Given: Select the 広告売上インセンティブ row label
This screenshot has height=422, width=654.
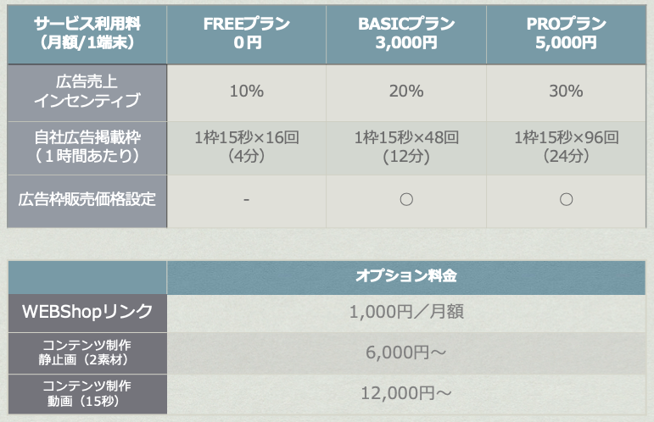Looking at the screenshot, I should click(x=87, y=91).
